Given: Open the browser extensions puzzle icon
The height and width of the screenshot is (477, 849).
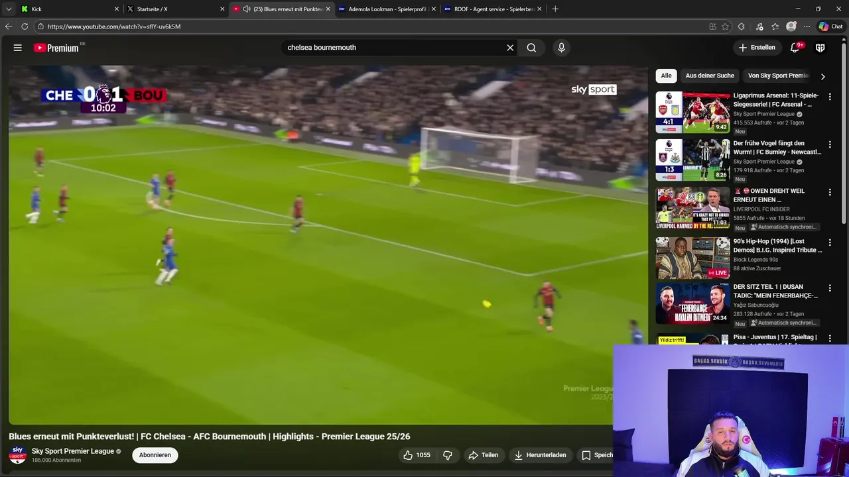Looking at the screenshot, I should coord(742,26).
